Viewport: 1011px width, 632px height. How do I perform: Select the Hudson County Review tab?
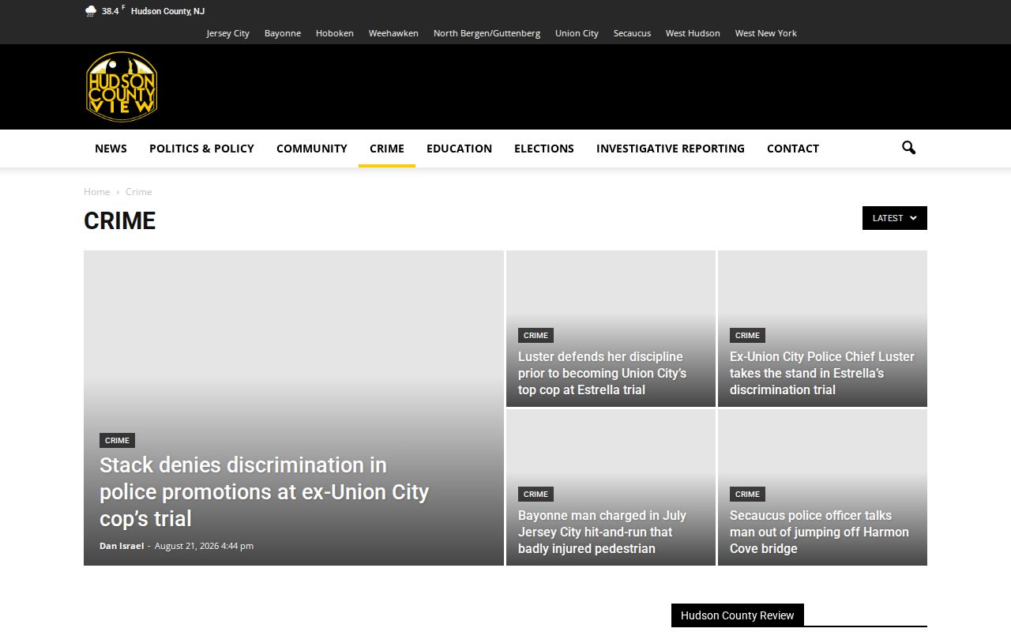click(x=738, y=615)
